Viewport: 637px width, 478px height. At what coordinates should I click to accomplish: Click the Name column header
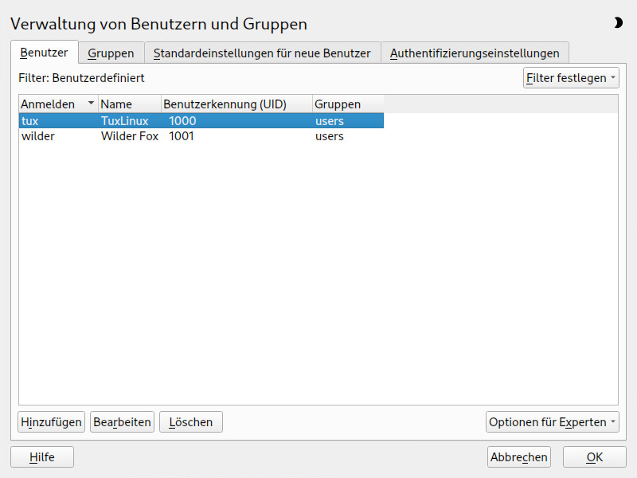point(130,104)
